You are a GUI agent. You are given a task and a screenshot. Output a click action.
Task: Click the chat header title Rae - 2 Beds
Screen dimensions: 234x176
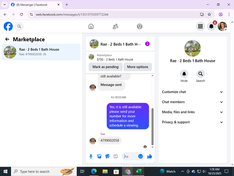click(x=120, y=44)
